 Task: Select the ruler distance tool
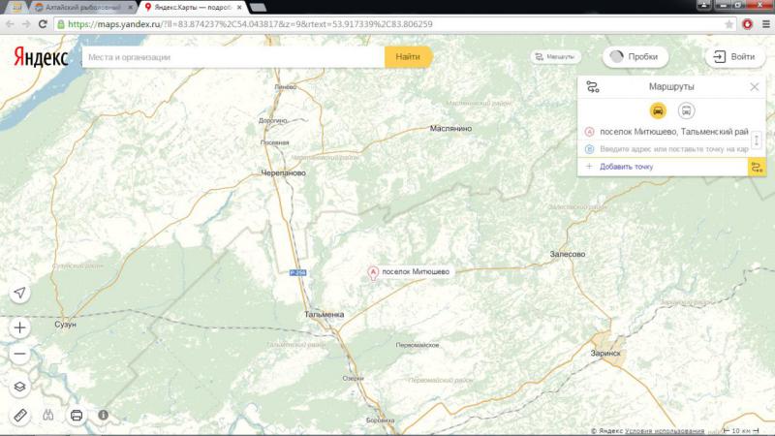20,415
